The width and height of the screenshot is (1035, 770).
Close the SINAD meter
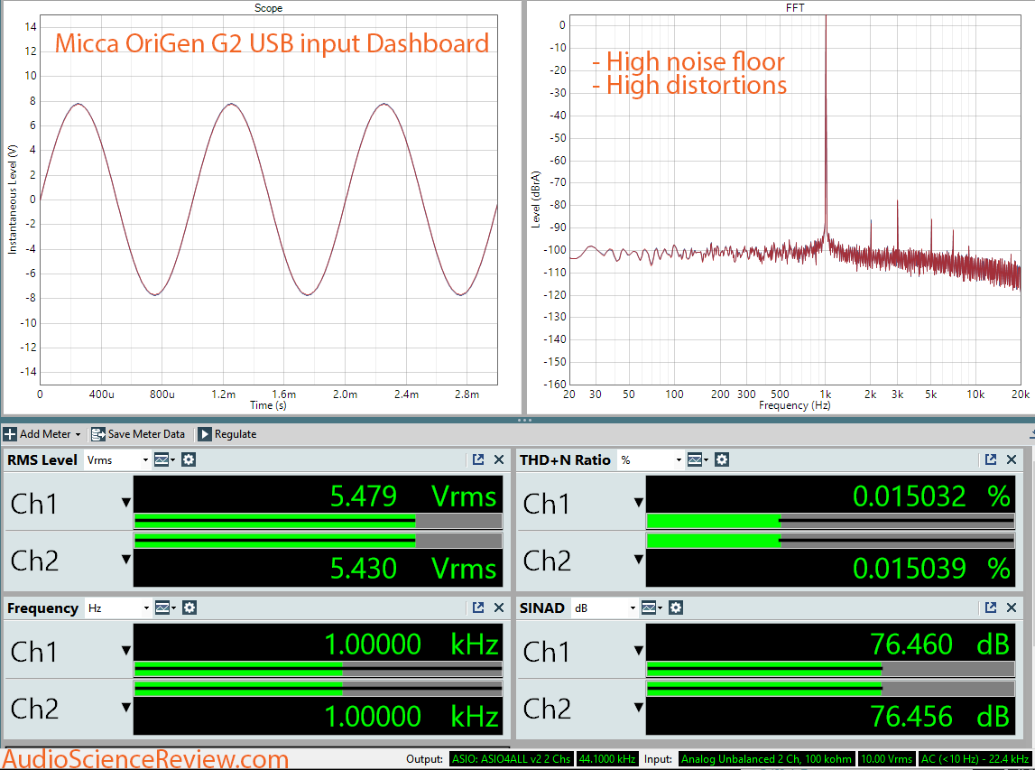pos(1012,608)
